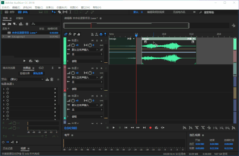
Task: Click the fx effects icon above tracks
Action: [70, 34]
